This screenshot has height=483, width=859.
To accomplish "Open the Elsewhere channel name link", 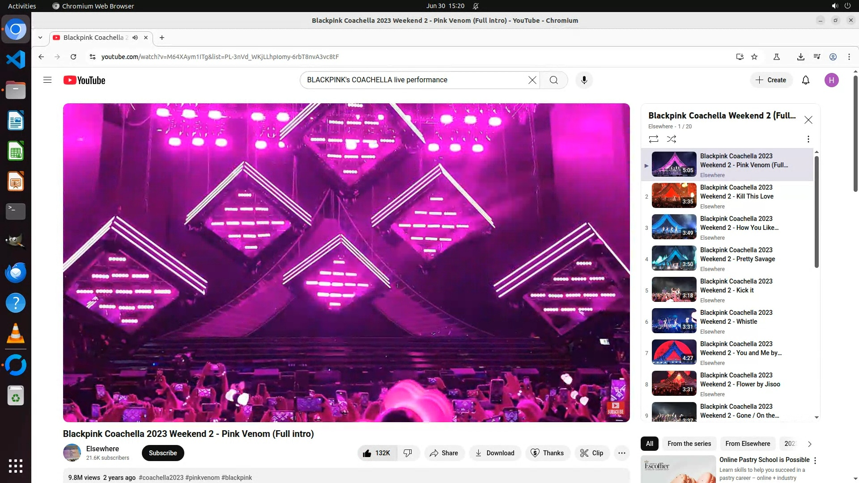I will click(102, 449).
